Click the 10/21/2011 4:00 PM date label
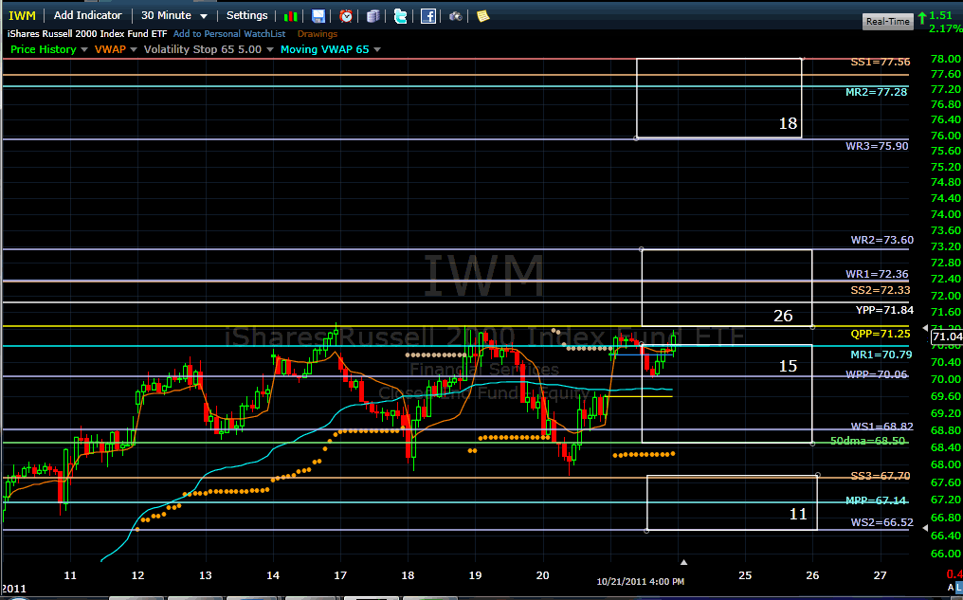963x600 pixels. [641, 582]
